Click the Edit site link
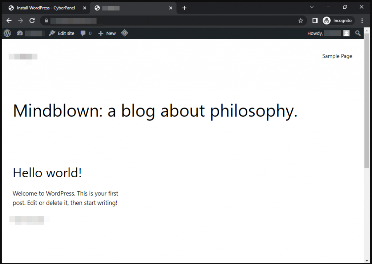 [62, 33]
